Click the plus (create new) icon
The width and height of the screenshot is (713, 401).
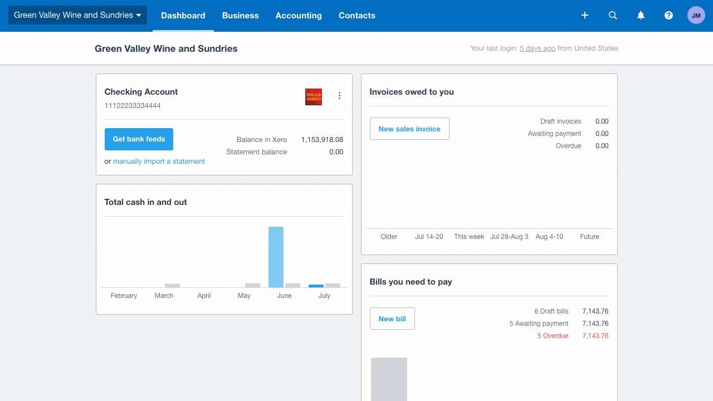tap(585, 16)
